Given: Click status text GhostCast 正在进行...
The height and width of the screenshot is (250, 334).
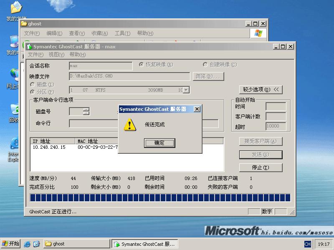Looking at the screenshot, I should click(53, 212).
